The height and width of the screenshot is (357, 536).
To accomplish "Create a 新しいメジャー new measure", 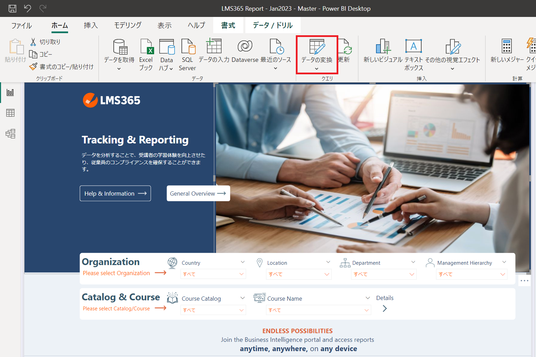I will (x=507, y=50).
